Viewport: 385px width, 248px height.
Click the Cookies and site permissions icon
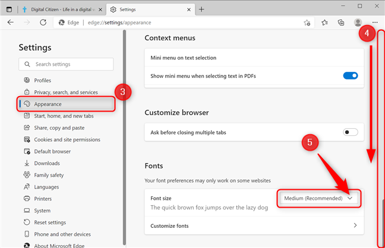[x=27, y=139]
